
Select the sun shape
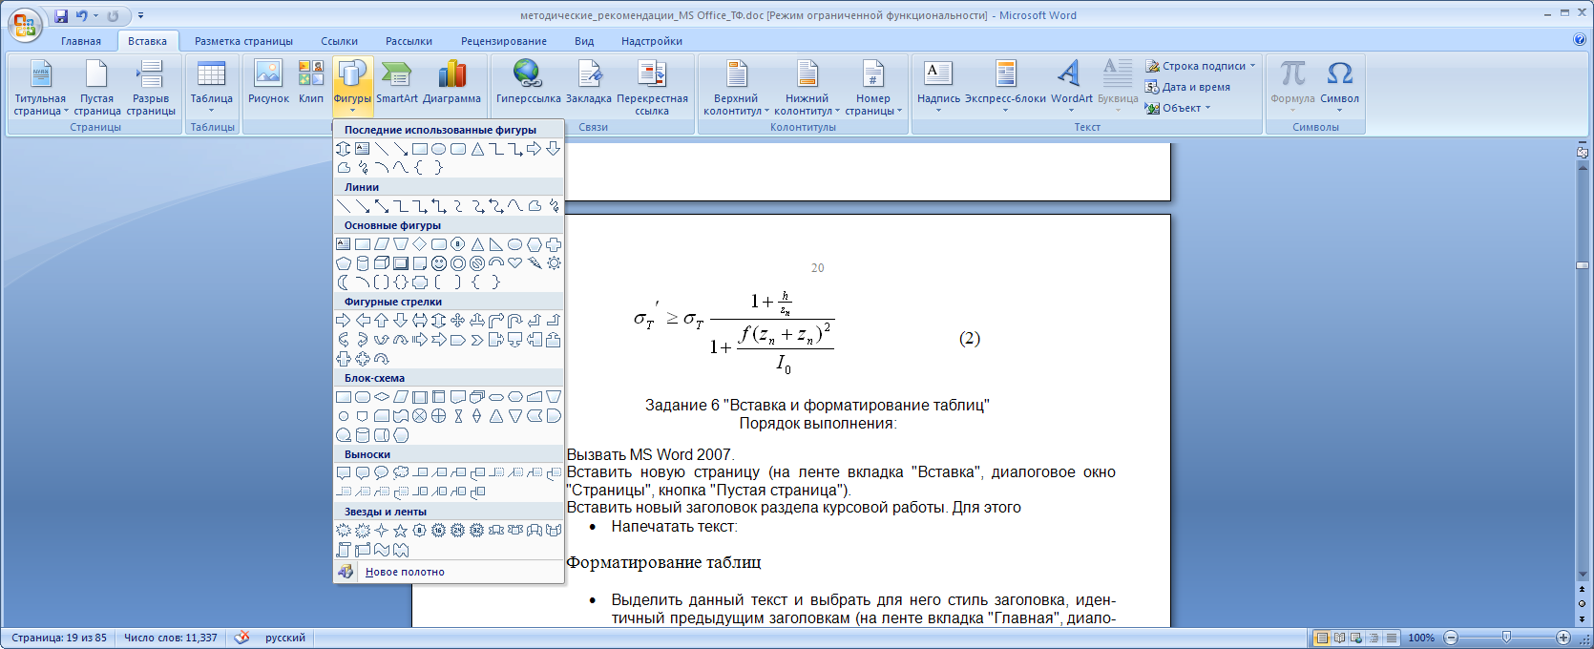(554, 263)
